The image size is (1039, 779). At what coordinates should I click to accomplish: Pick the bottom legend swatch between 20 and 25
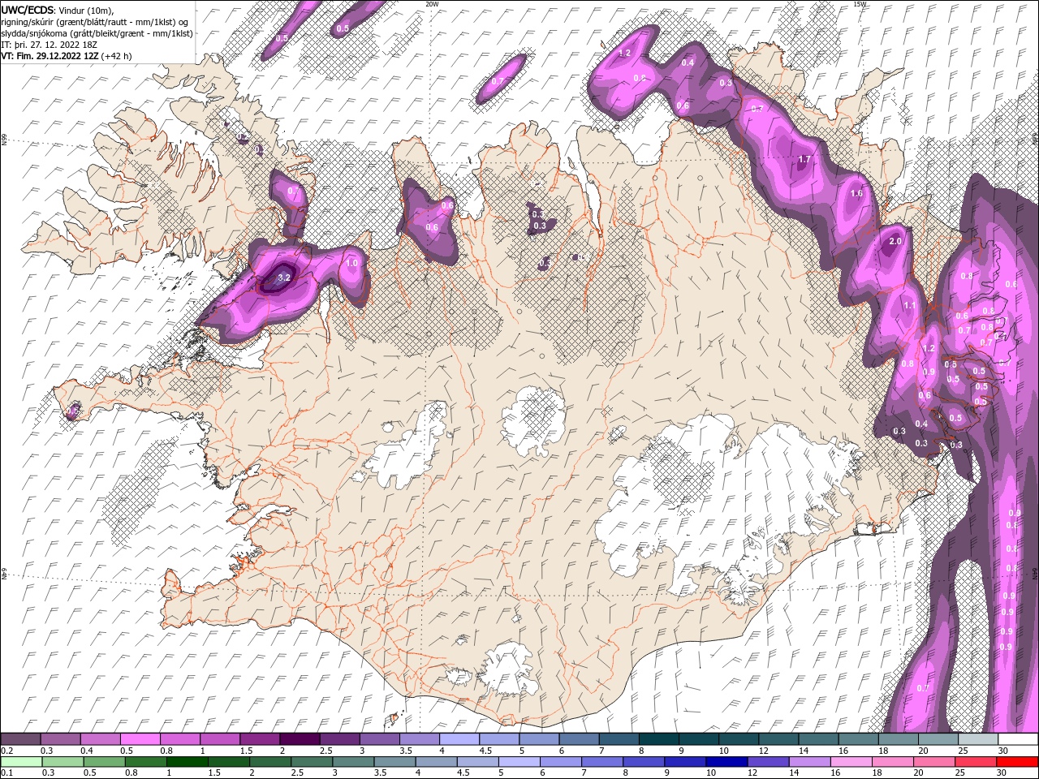(x=933, y=762)
